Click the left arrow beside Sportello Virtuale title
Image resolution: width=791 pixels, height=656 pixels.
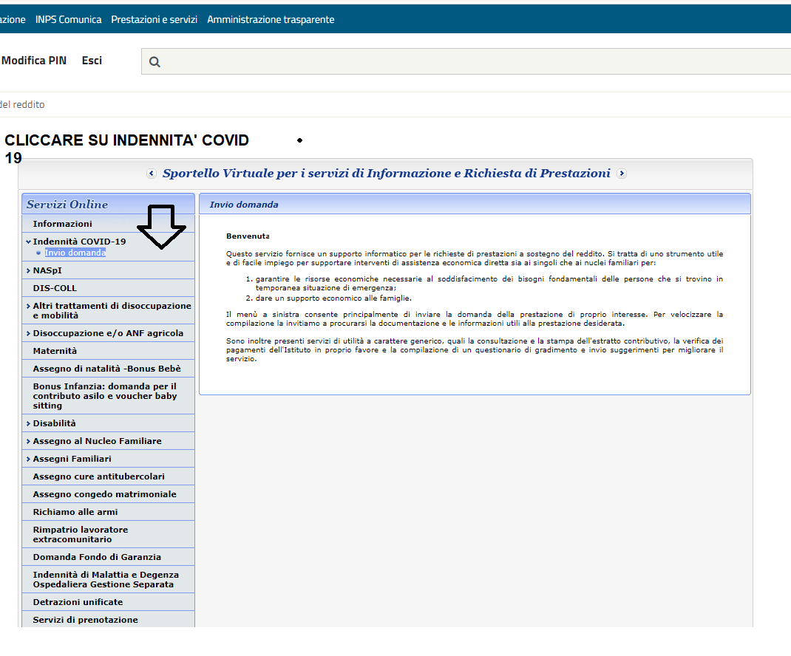pyautogui.click(x=152, y=174)
